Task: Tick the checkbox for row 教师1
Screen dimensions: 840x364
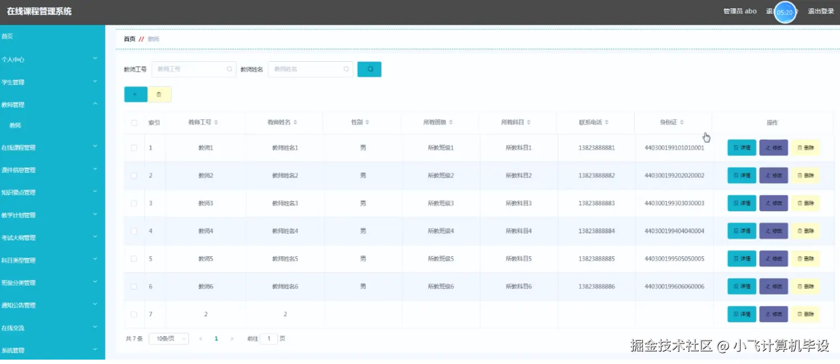Action: pyautogui.click(x=134, y=148)
